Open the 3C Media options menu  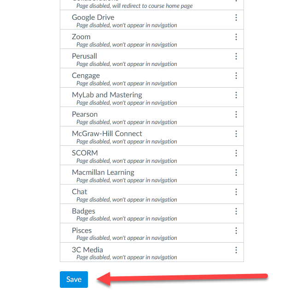(236, 250)
